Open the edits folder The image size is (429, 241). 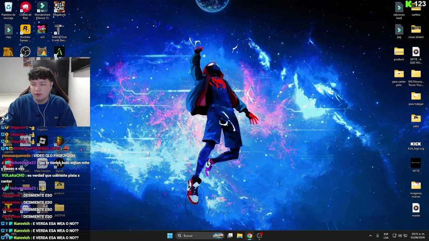pyautogui.click(x=416, y=120)
